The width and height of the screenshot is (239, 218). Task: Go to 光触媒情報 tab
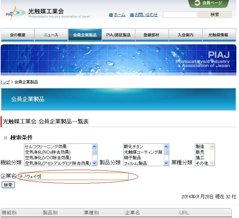(x=219, y=35)
